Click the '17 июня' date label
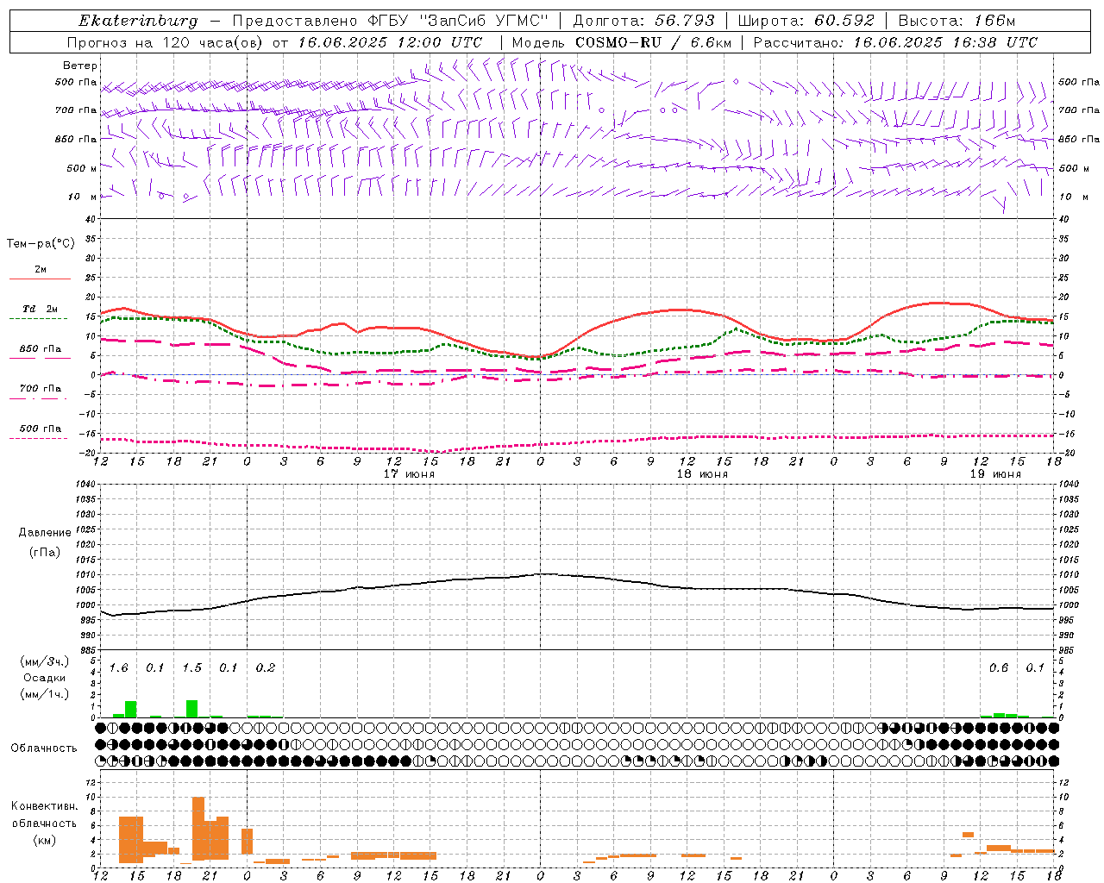1104x883 pixels. click(x=409, y=474)
